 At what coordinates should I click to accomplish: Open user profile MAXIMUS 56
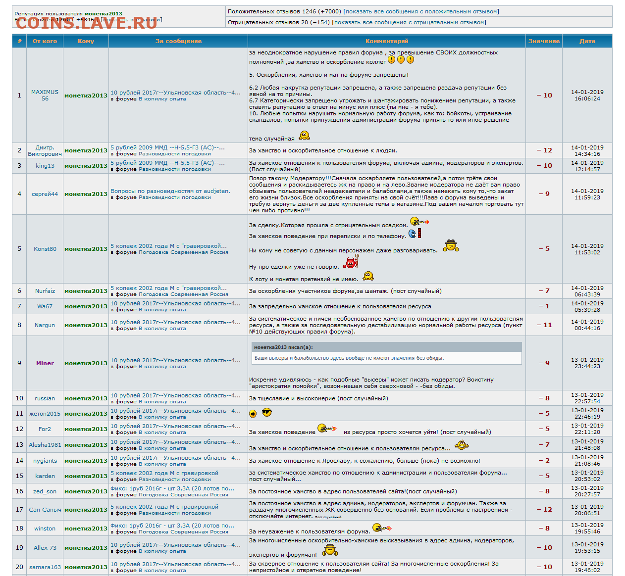pos(45,96)
